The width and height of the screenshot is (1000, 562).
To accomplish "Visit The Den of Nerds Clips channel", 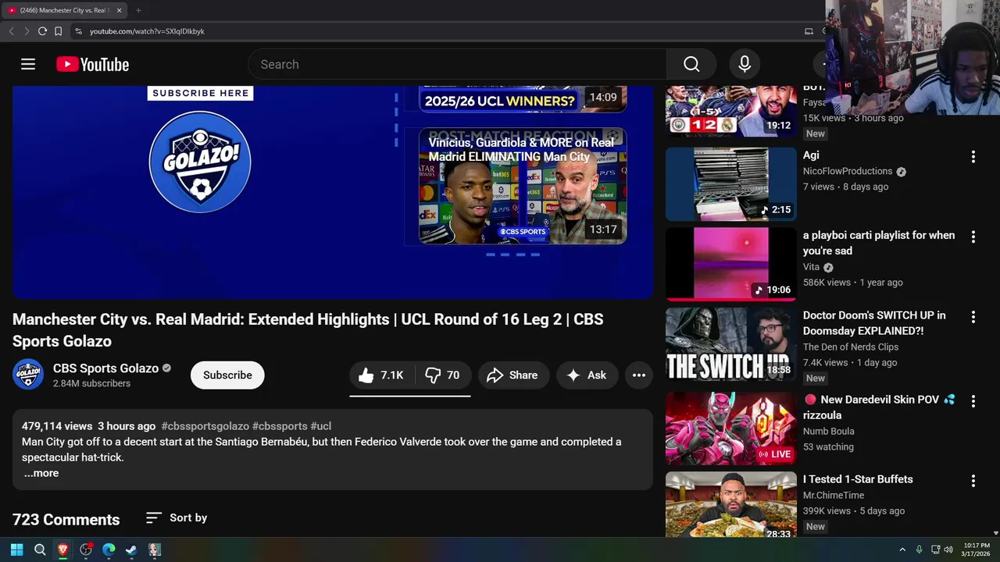I will tap(851, 347).
